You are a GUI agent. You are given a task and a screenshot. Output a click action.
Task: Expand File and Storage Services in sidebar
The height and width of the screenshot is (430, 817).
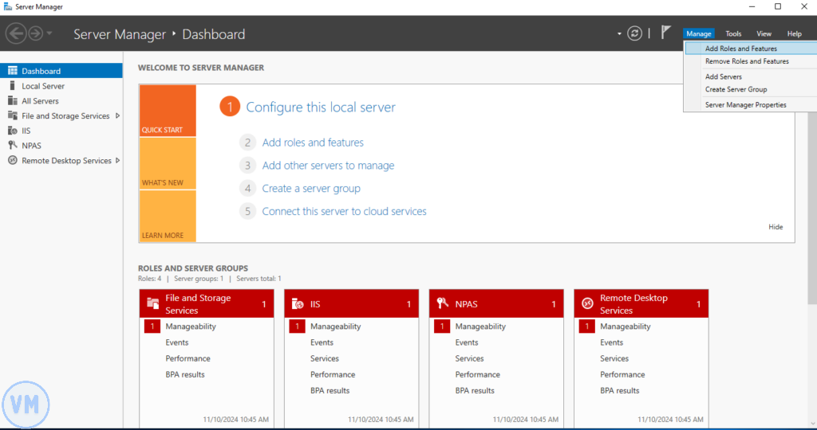click(118, 115)
